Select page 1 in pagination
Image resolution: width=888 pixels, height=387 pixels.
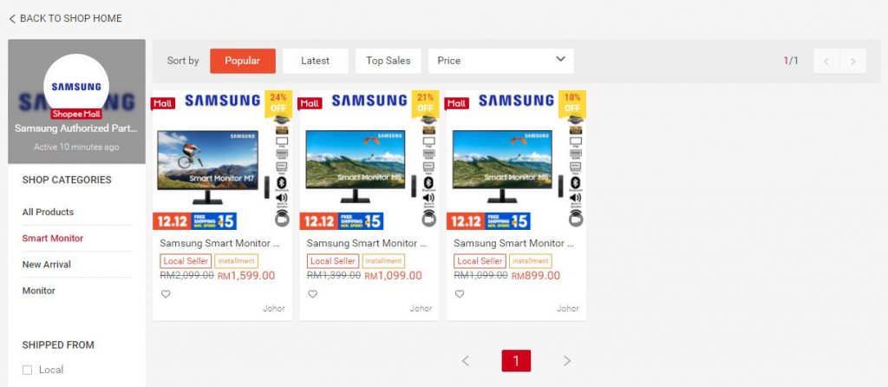[516, 361]
